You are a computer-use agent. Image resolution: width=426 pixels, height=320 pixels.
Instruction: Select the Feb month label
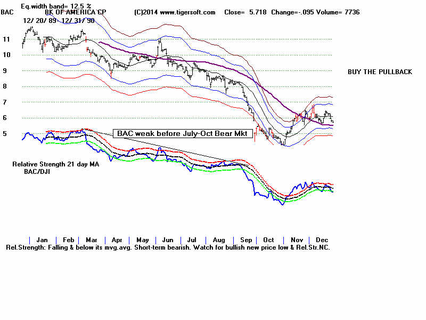coord(69,240)
